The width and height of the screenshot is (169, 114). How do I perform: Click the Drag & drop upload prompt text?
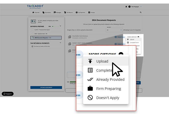(80, 30)
